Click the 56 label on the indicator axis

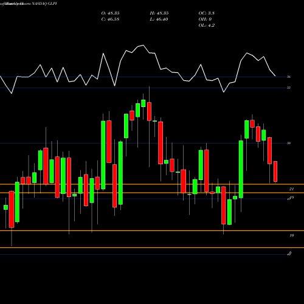(289, 77)
